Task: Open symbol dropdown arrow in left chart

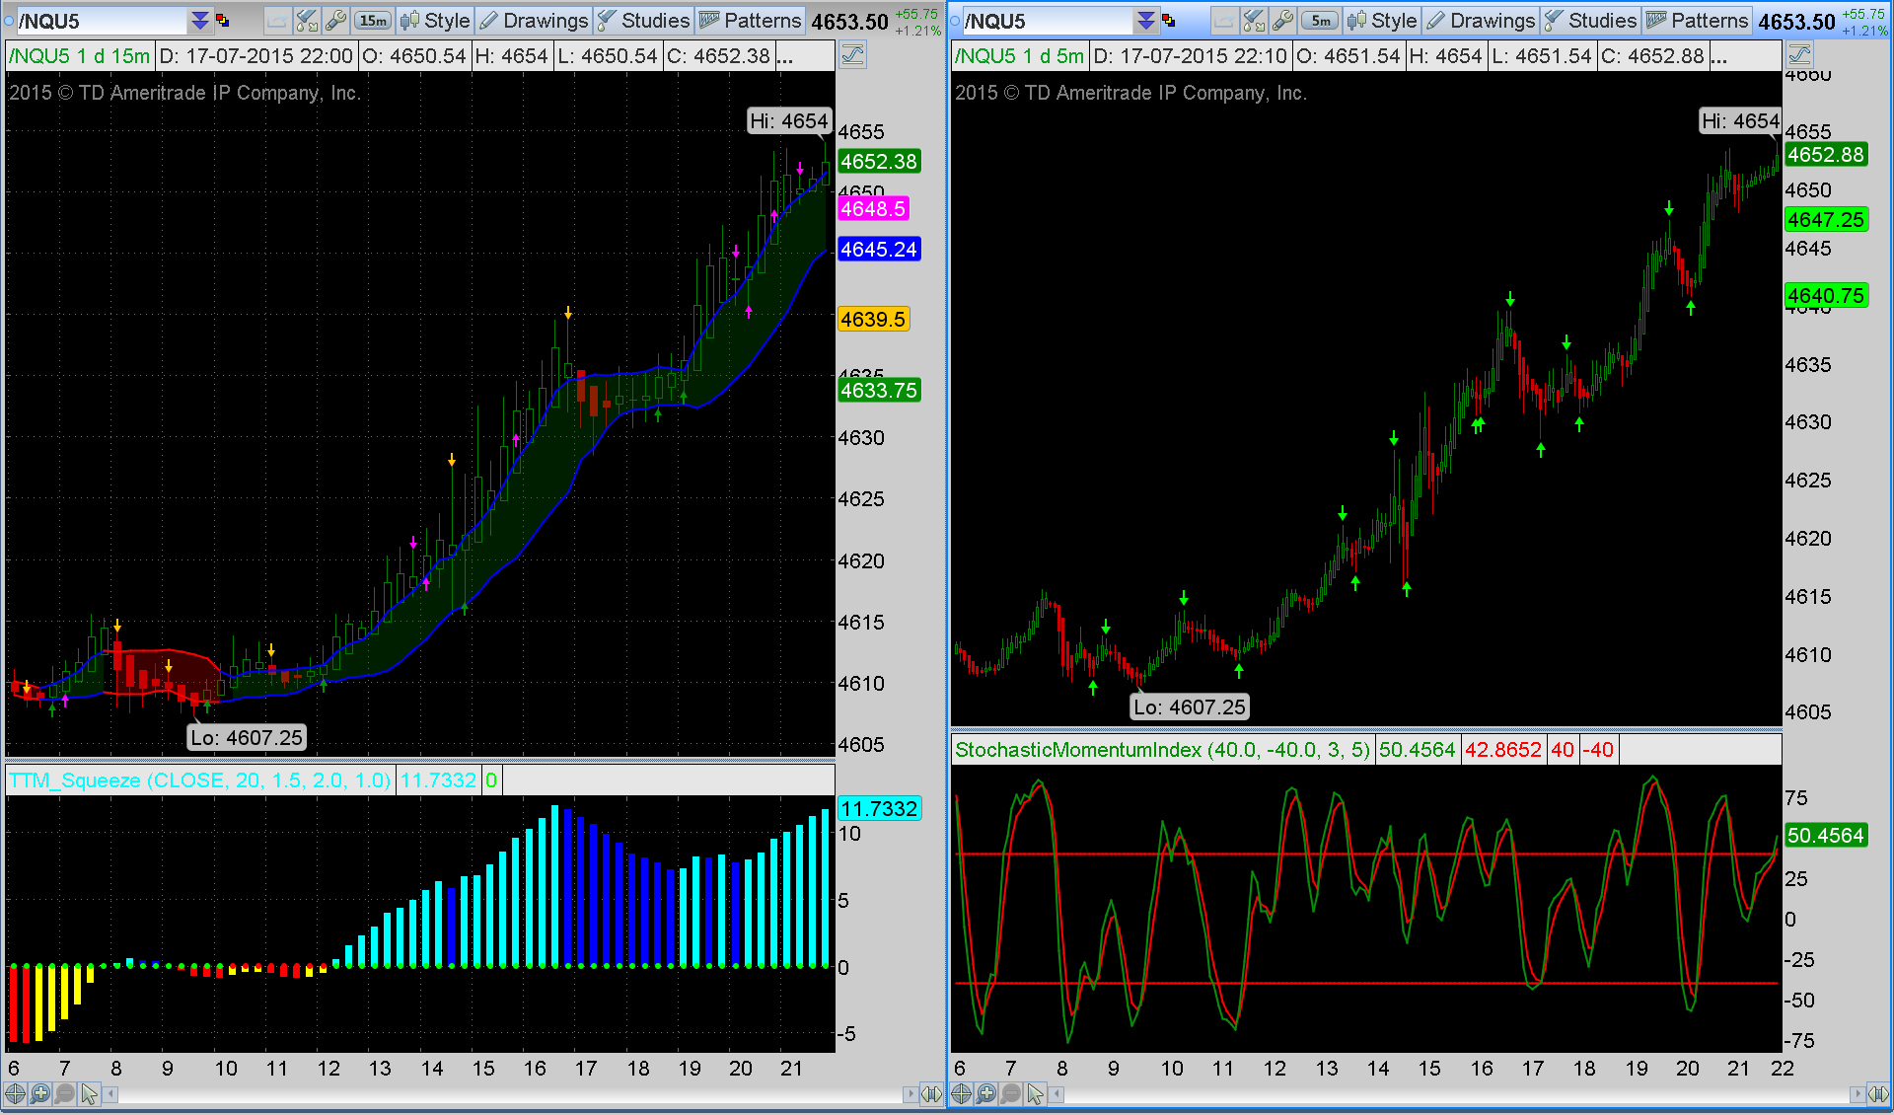Action: tap(200, 21)
